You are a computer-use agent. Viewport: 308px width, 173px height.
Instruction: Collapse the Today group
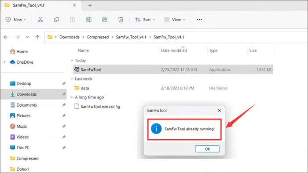[72, 60]
